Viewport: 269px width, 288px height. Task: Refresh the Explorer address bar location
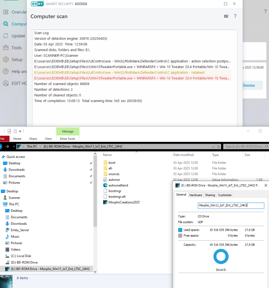coord(219,147)
